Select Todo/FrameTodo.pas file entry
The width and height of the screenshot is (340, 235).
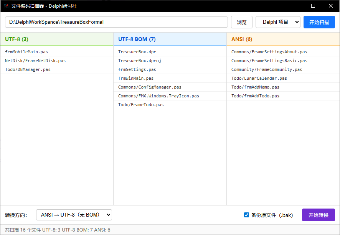pyautogui.click(x=170, y=105)
